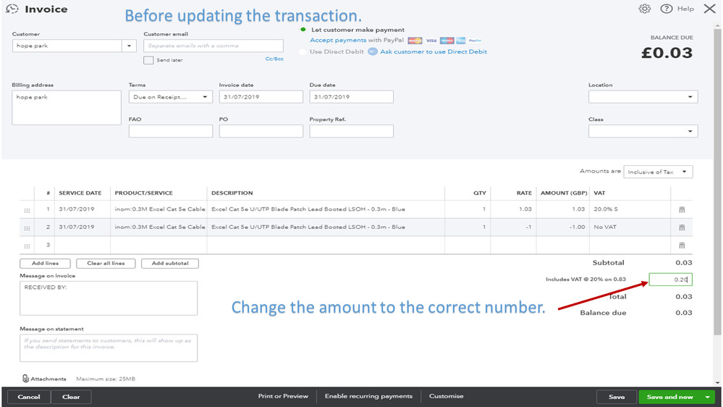This screenshot has width=723, height=407.
Task: Click the Save button
Action: pos(617,397)
